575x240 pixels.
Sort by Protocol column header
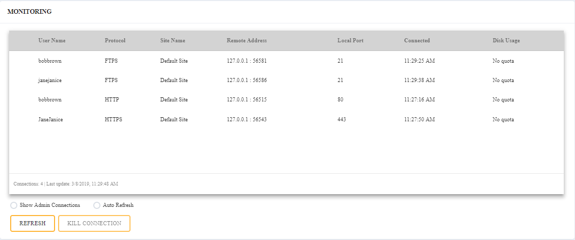[115, 41]
